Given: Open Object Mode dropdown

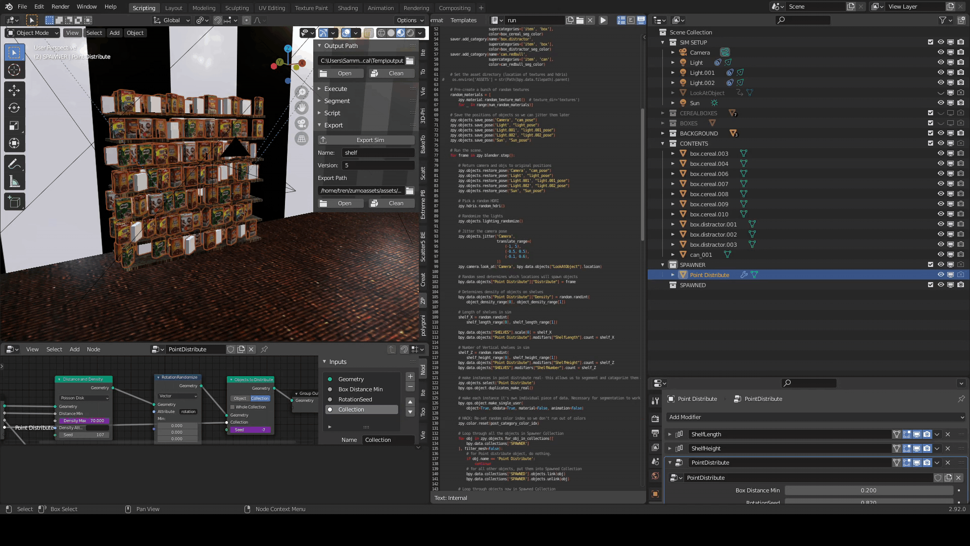Looking at the screenshot, I should tap(32, 33).
